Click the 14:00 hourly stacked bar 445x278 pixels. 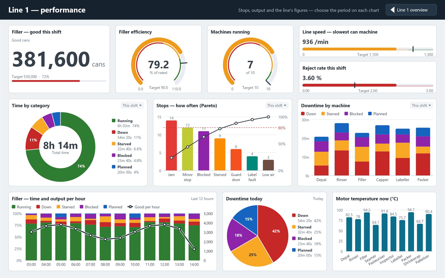coord(194,237)
